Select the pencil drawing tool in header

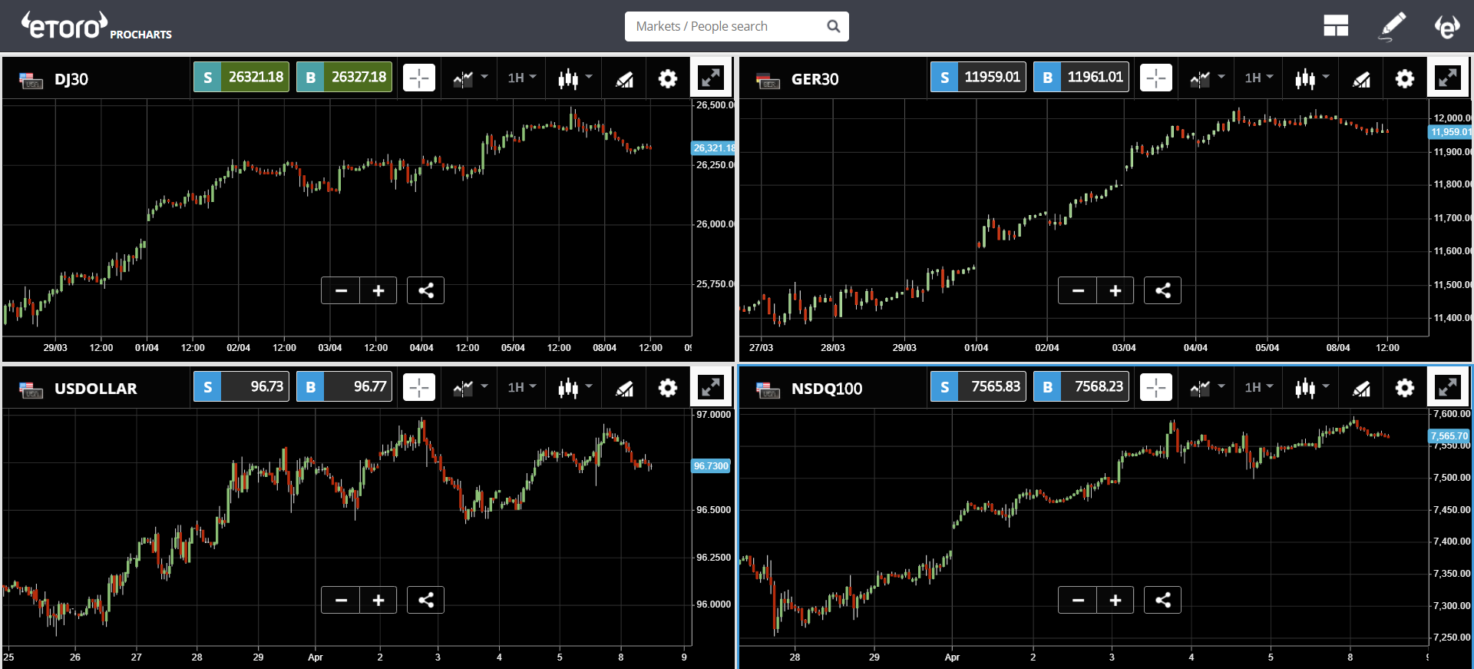1392,26
